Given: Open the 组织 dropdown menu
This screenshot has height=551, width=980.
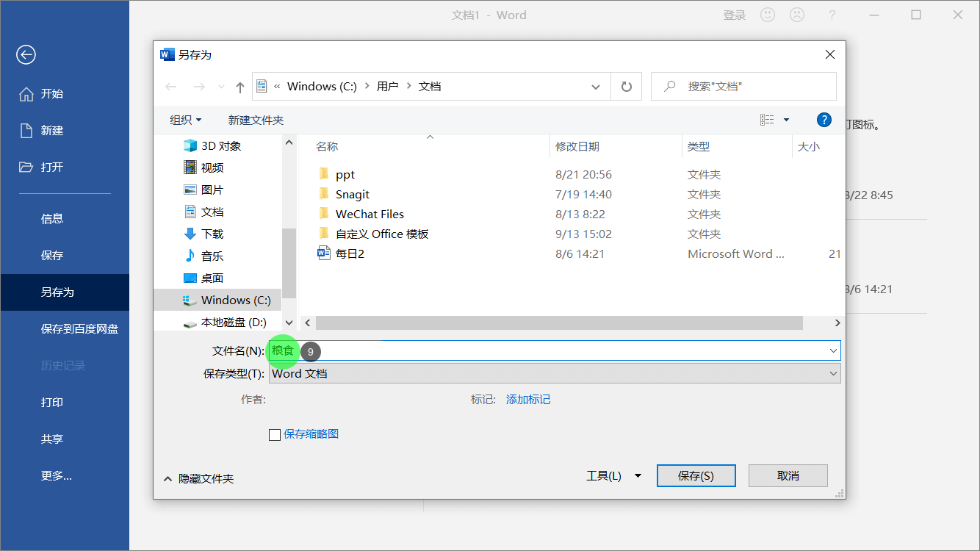Looking at the screenshot, I should tap(186, 120).
